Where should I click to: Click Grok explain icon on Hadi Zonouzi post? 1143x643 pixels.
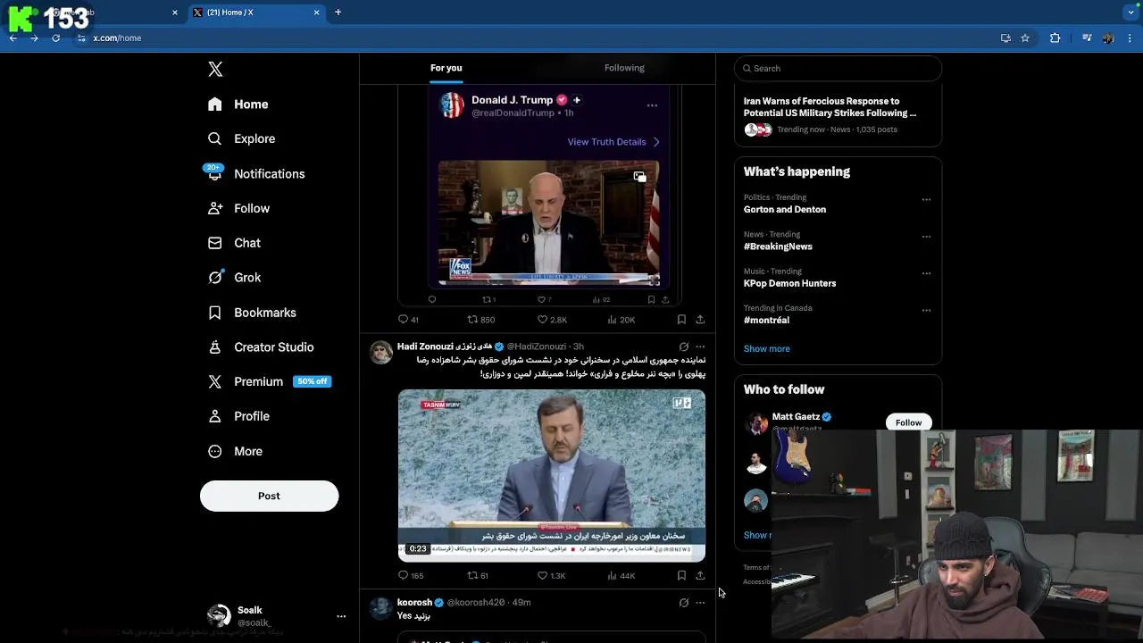(x=684, y=347)
